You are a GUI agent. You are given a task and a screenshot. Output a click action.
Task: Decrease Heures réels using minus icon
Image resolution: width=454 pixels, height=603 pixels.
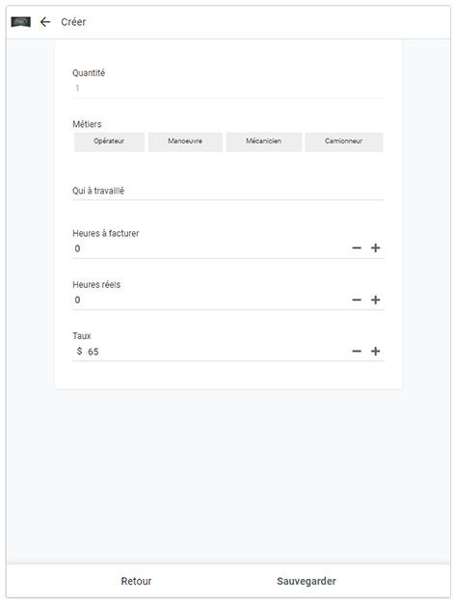click(357, 300)
